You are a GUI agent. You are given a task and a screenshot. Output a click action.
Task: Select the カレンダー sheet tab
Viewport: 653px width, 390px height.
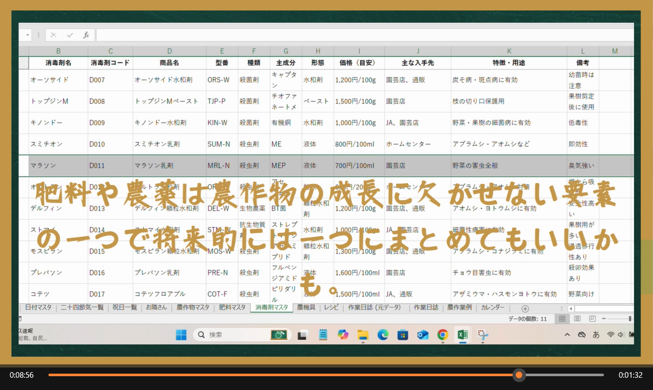[x=492, y=308]
